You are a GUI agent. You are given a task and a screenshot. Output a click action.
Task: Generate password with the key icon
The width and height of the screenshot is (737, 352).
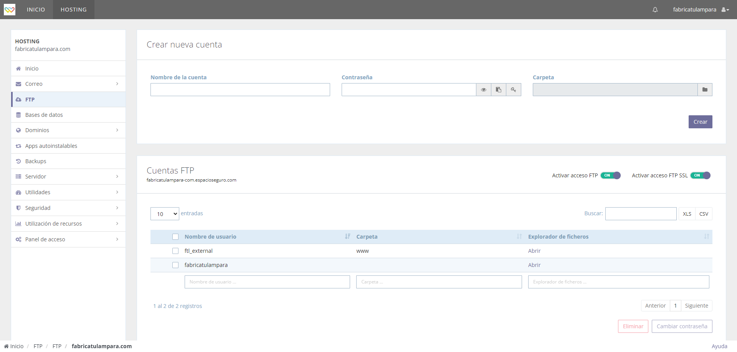pyautogui.click(x=513, y=90)
